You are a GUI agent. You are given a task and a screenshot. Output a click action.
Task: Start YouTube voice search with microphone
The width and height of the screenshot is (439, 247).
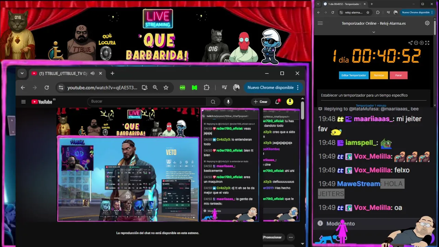click(x=228, y=102)
